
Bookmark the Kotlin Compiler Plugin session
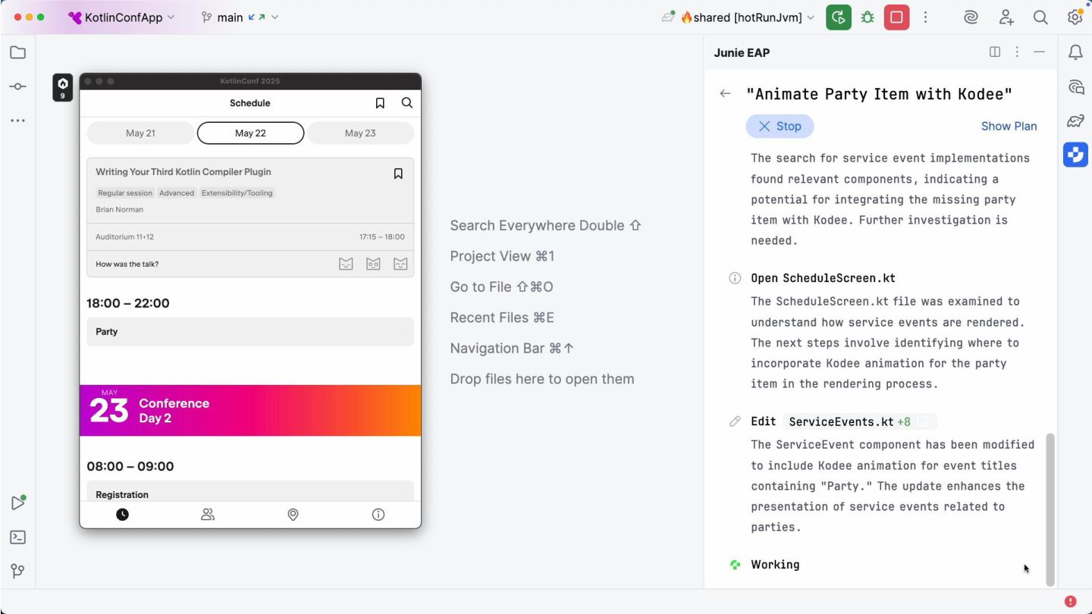[398, 174]
